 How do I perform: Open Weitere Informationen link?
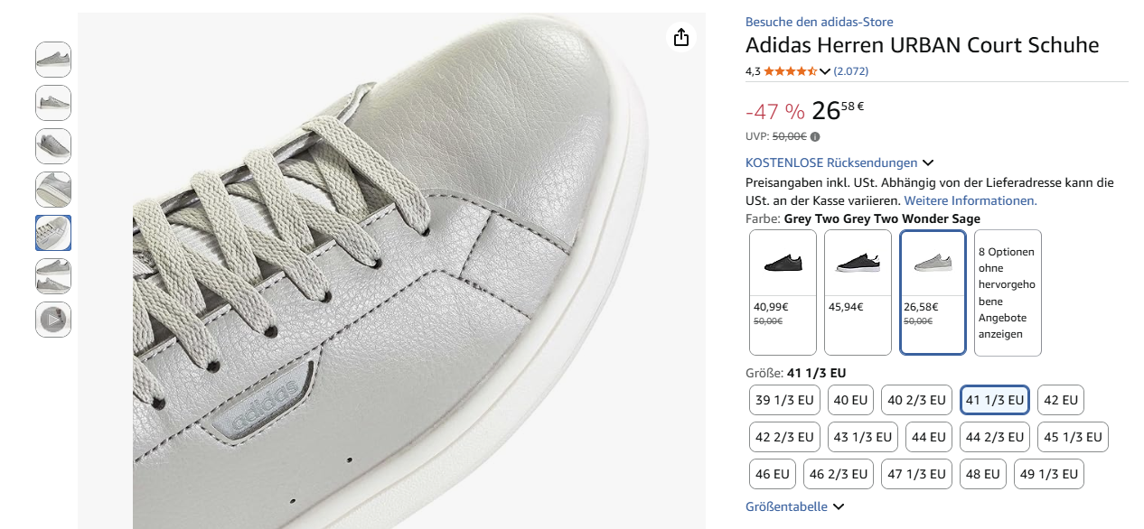[971, 200]
